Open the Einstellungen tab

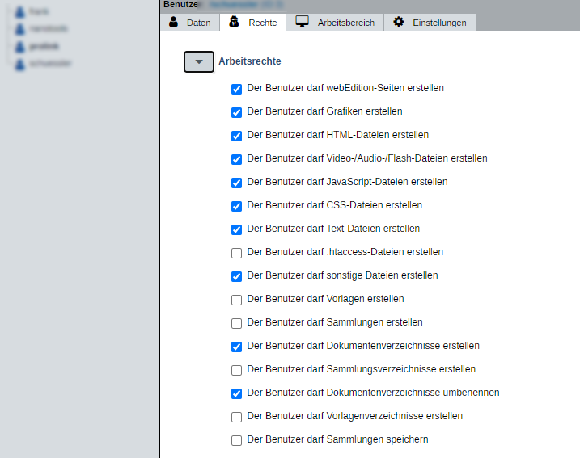pos(430,23)
